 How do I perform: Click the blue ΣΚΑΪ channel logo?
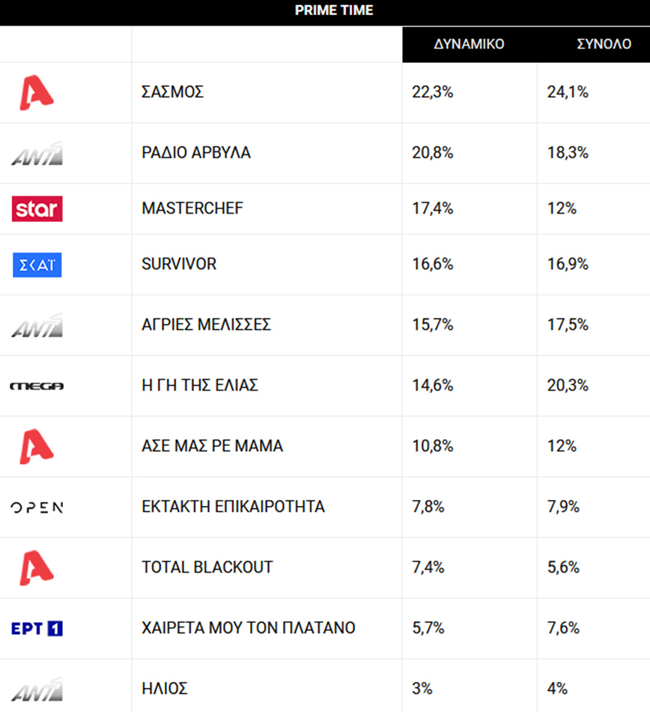[37, 265]
